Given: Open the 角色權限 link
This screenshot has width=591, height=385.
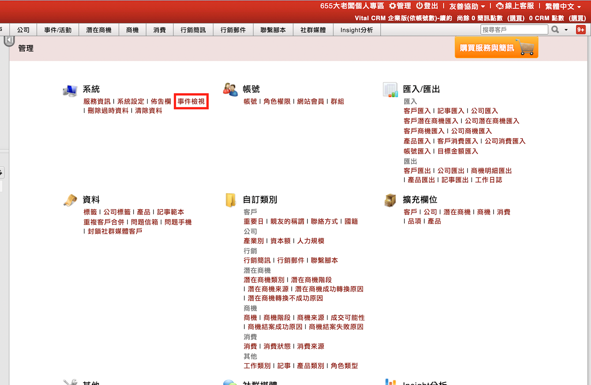Looking at the screenshot, I should tap(277, 101).
